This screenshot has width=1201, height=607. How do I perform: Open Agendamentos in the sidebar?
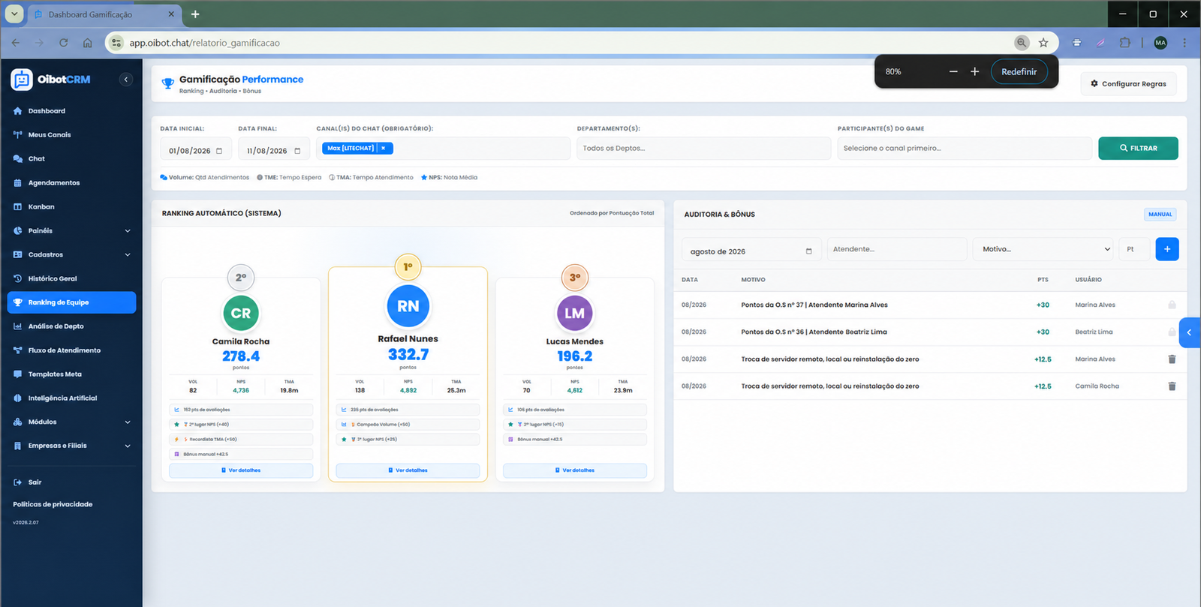[x=54, y=183]
